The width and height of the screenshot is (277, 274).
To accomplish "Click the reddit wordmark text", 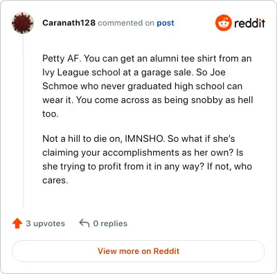I will coord(249,23).
